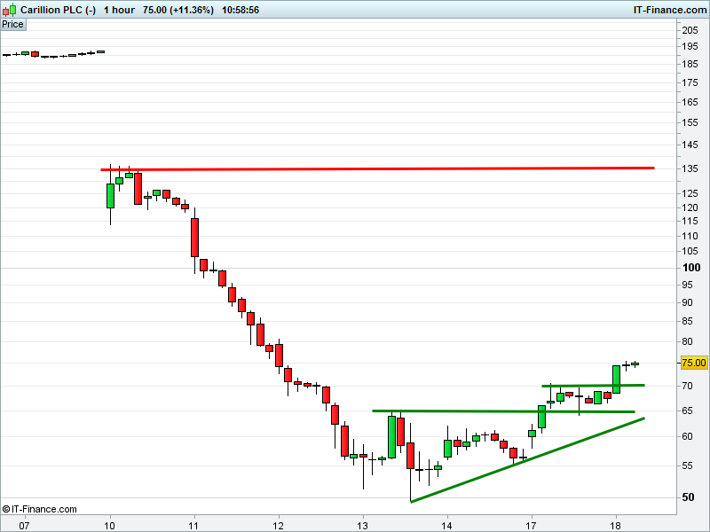This screenshot has width=710, height=532.
Task: Click the candlestick chart icon in title bar
Action: tap(9, 10)
